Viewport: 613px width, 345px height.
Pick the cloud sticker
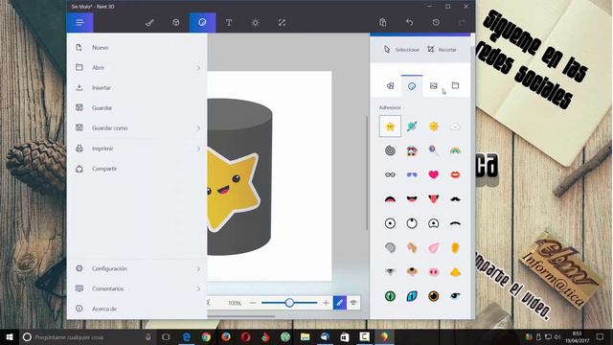(456, 126)
